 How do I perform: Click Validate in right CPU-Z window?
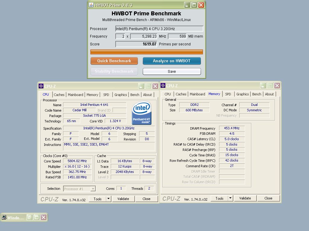(245, 198)
